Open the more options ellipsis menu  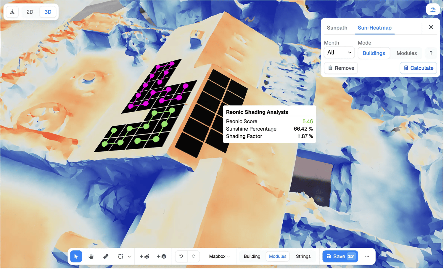coord(367,256)
